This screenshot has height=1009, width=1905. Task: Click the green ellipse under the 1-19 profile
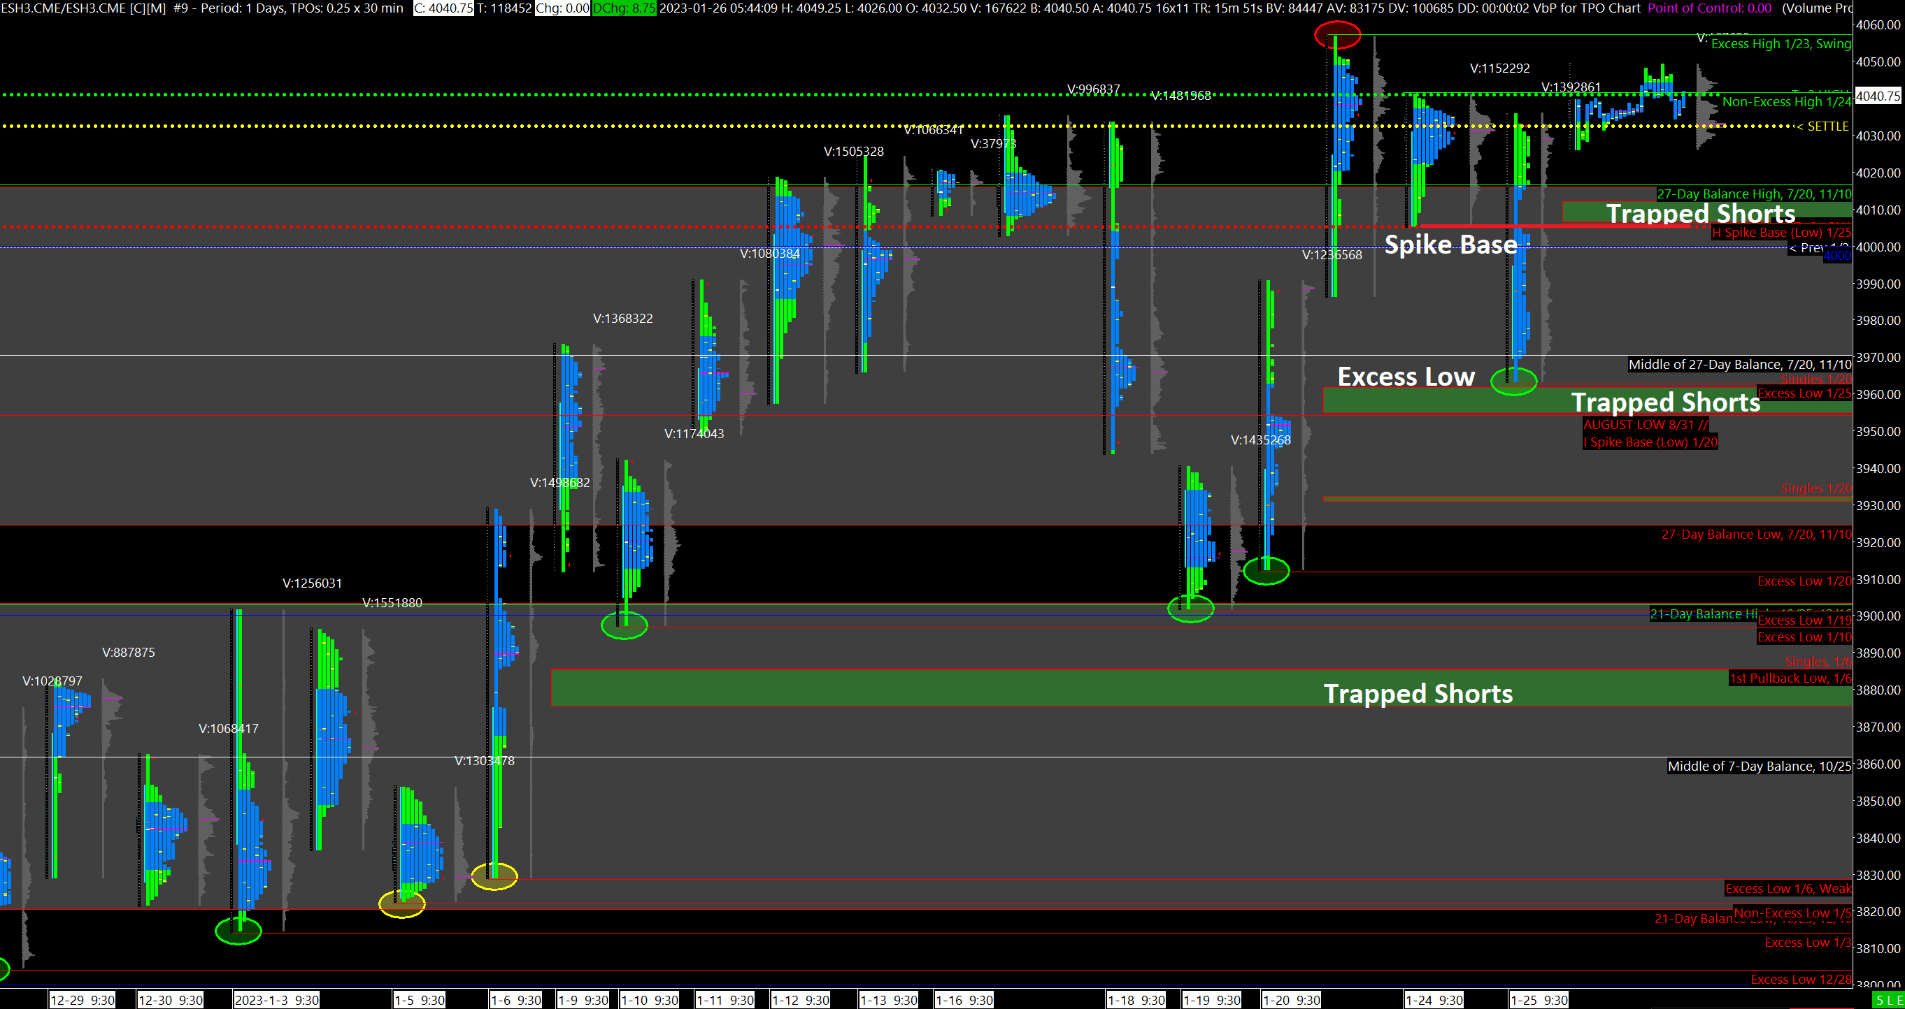tap(1190, 609)
